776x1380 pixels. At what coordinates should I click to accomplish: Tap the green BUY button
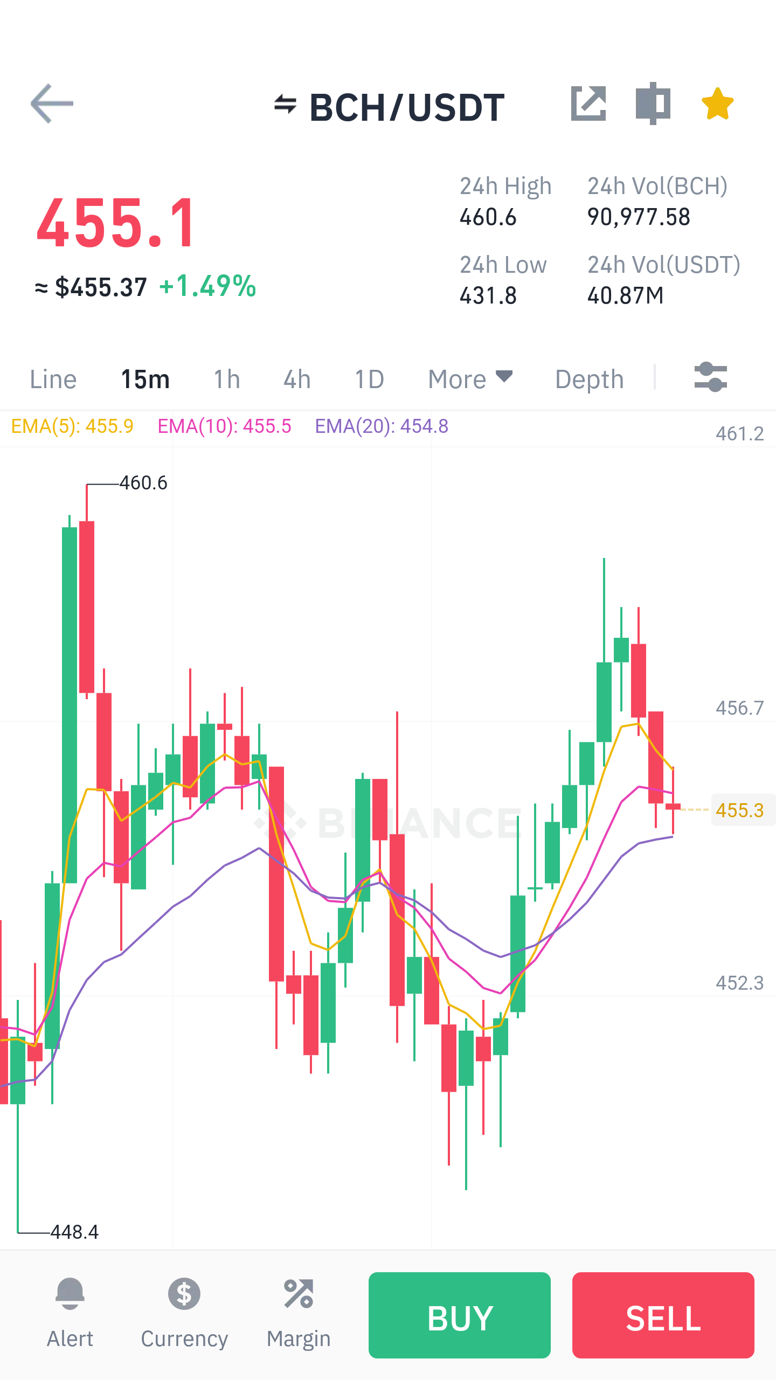tap(460, 1315)
